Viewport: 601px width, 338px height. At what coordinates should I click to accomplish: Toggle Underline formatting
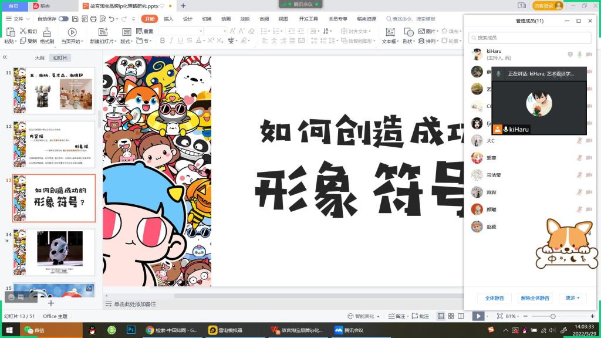tap(180, 40)
